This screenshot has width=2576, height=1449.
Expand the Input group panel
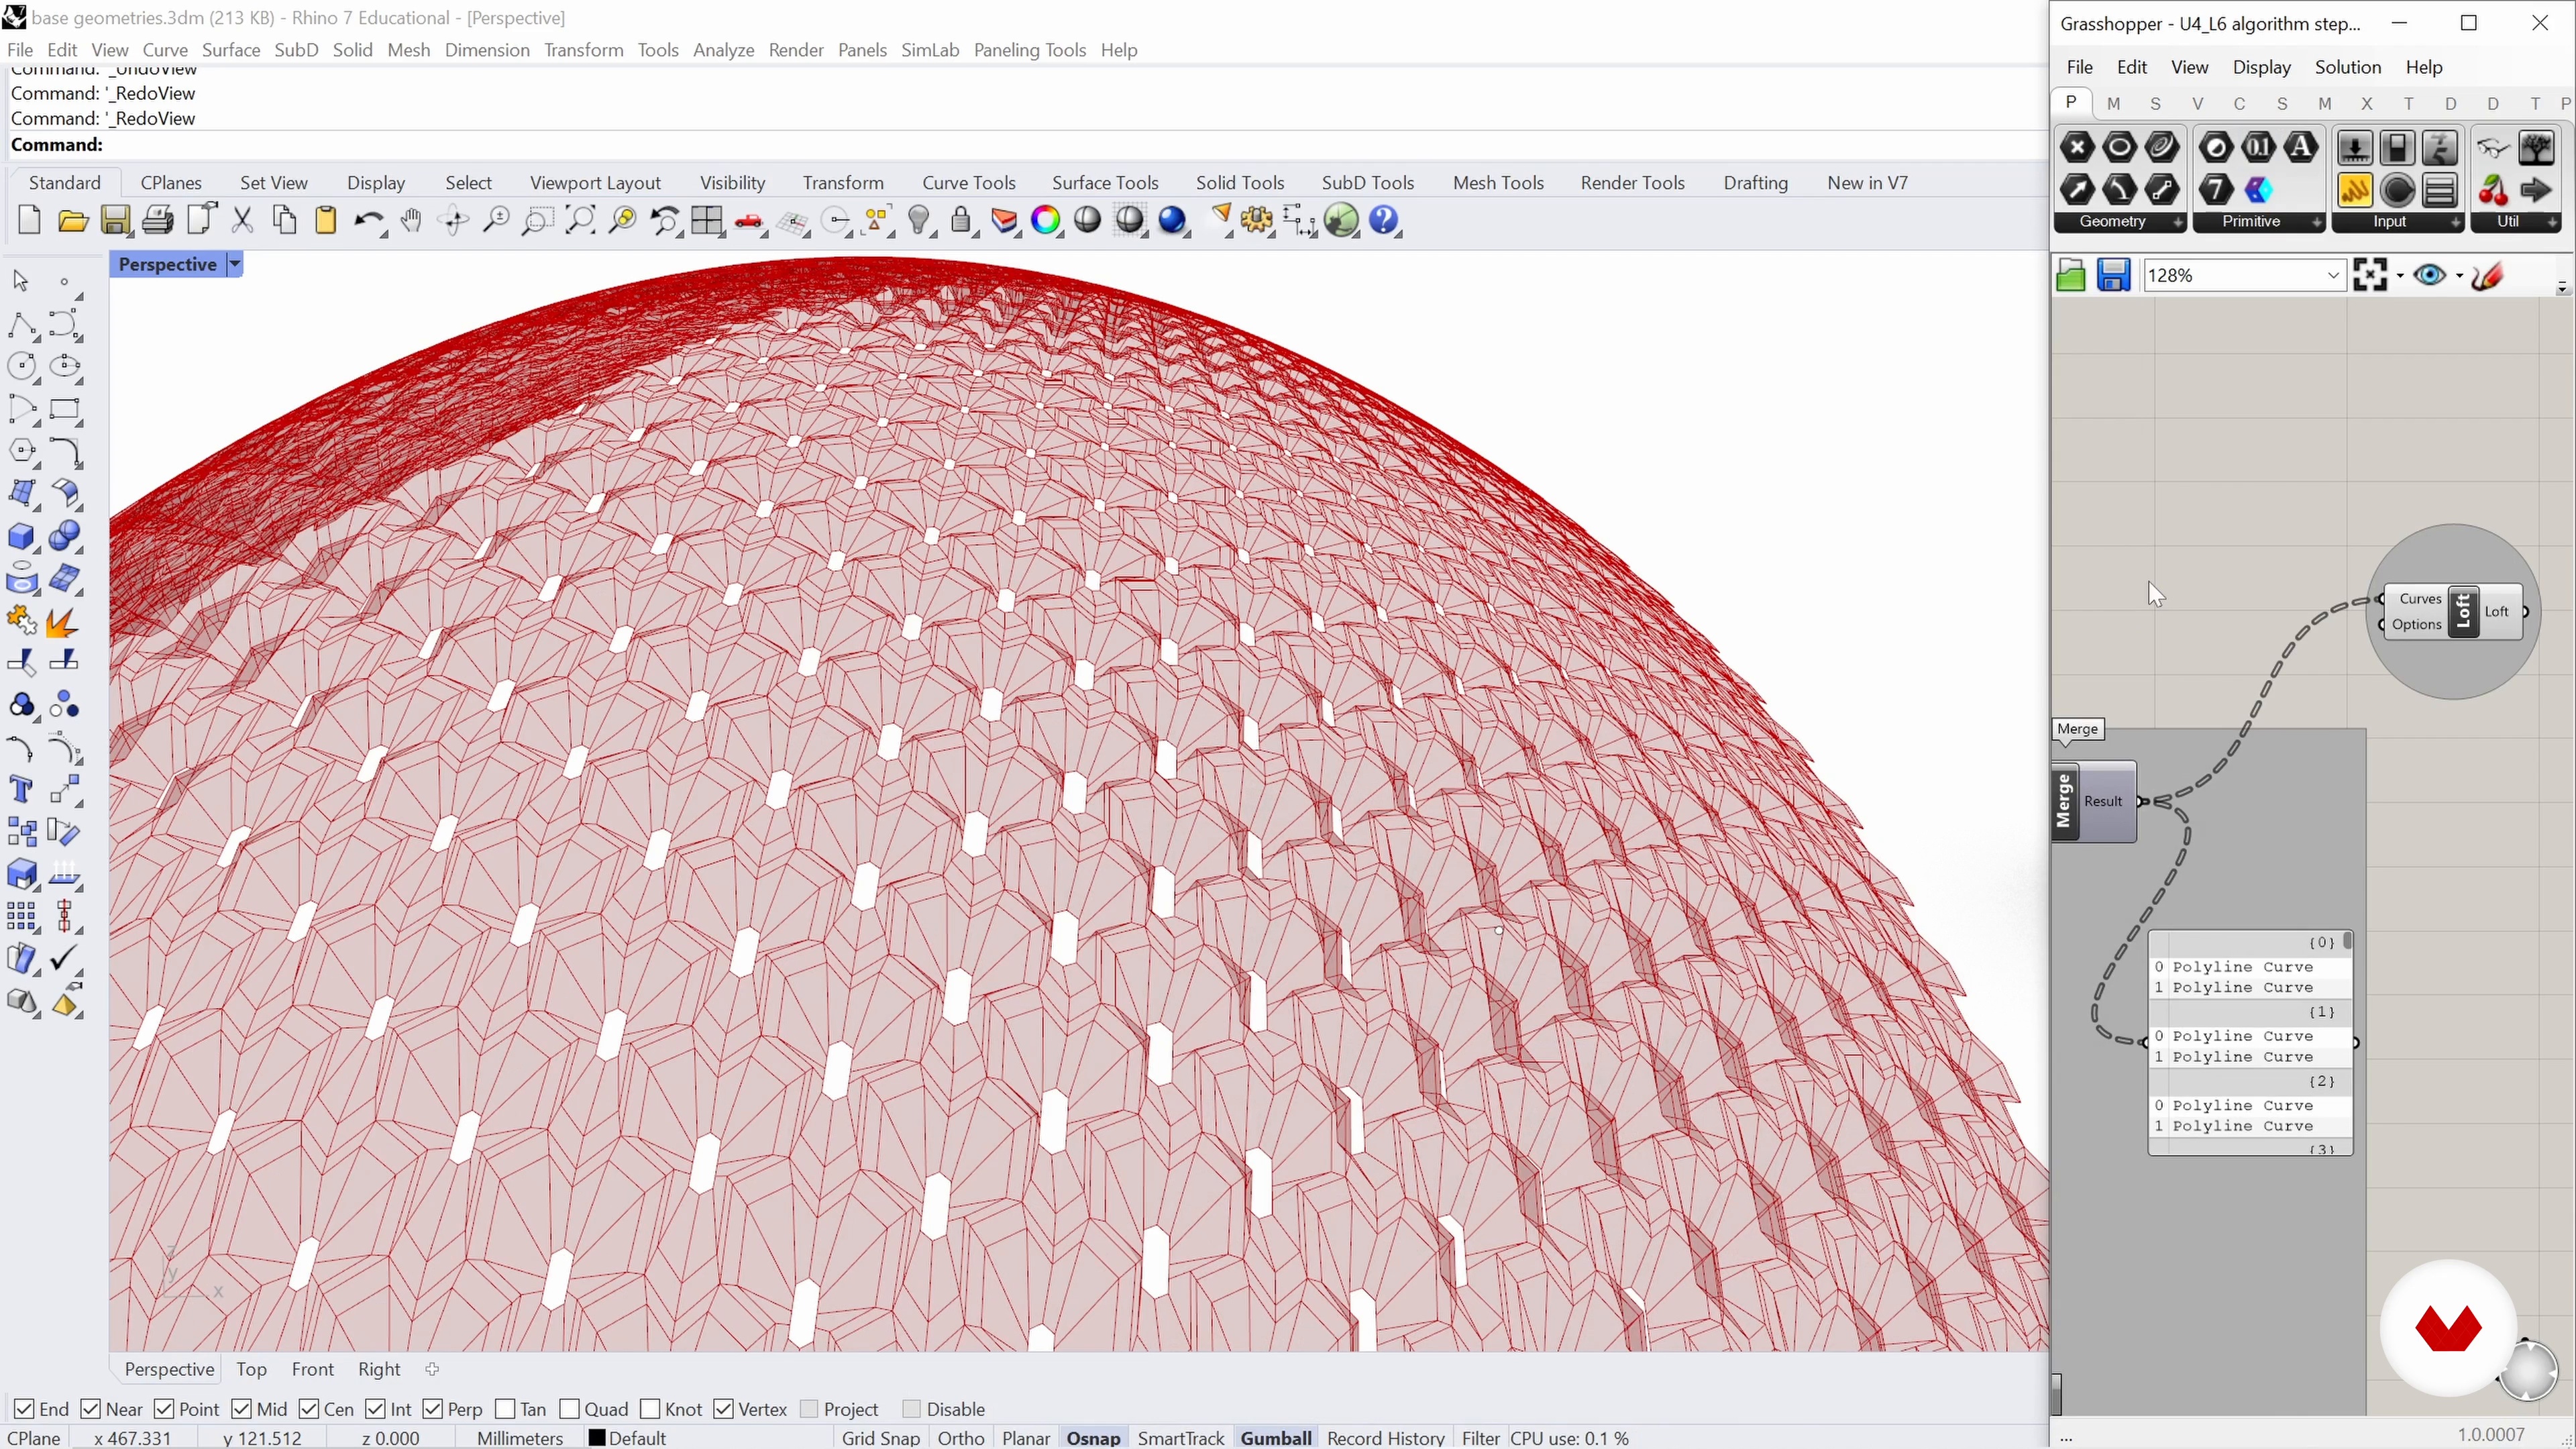pos(2456,222)
